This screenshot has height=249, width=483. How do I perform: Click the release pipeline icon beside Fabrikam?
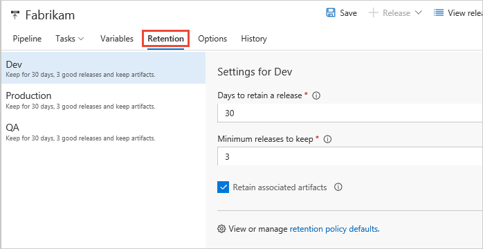(x=15, y=15)
